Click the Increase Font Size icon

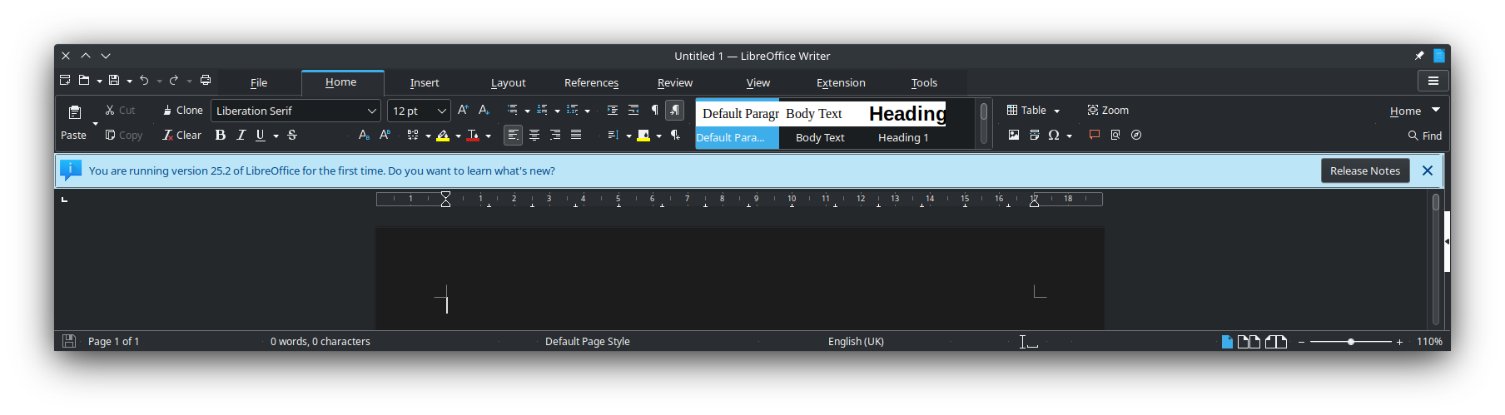click(x=463, y=111)
